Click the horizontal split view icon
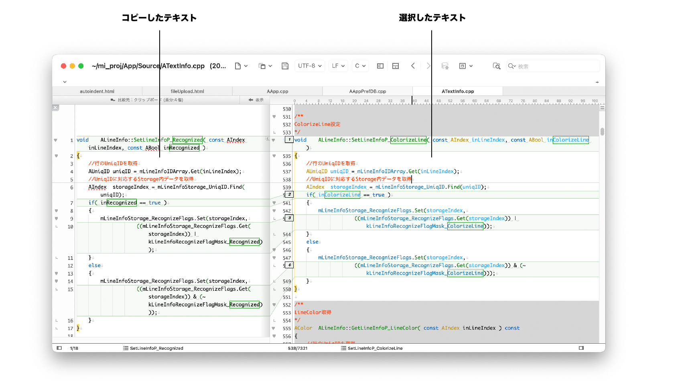 pos(396,66)
